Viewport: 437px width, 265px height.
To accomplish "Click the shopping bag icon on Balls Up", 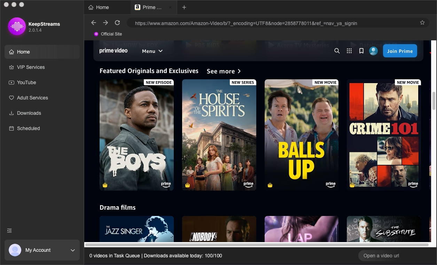I will click(x=270, y=185).
